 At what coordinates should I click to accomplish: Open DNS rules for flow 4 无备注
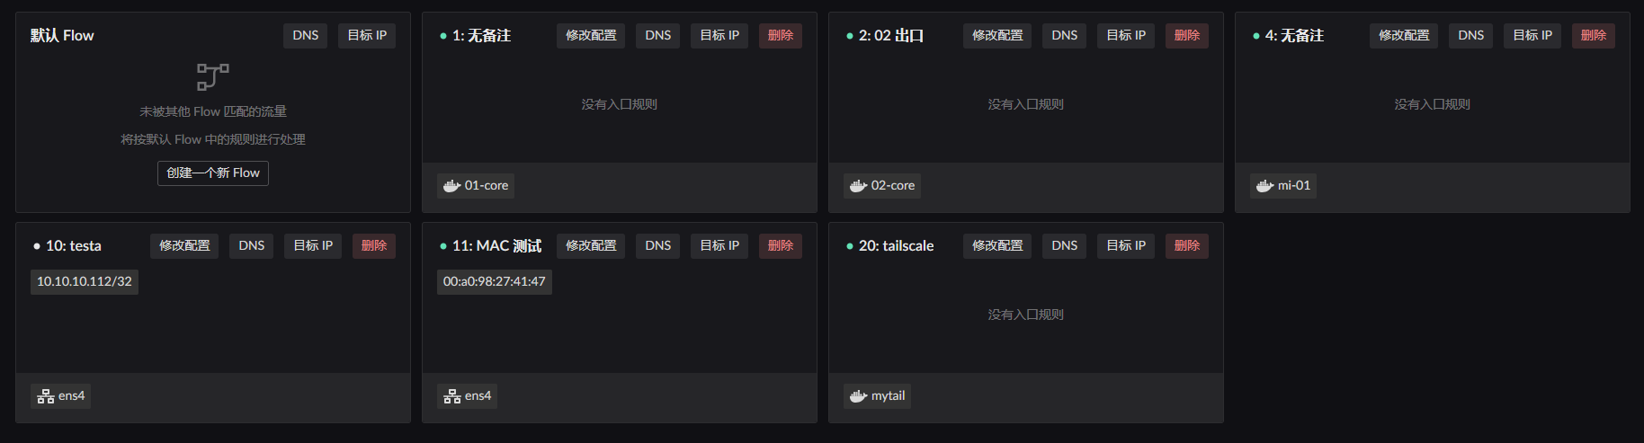[x=1471, y=36]
